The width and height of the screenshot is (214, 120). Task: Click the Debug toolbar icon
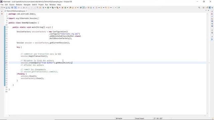coord(43,8)
